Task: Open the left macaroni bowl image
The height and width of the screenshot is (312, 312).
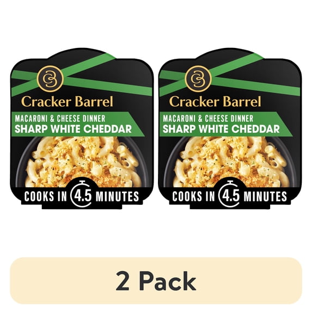Action: pos(82,161)
